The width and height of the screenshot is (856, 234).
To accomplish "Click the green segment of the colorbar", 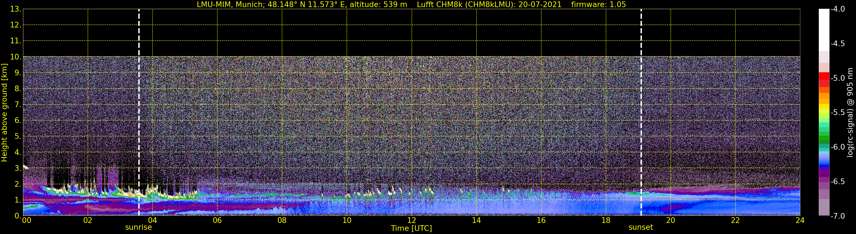I will [x=824, y=138].
